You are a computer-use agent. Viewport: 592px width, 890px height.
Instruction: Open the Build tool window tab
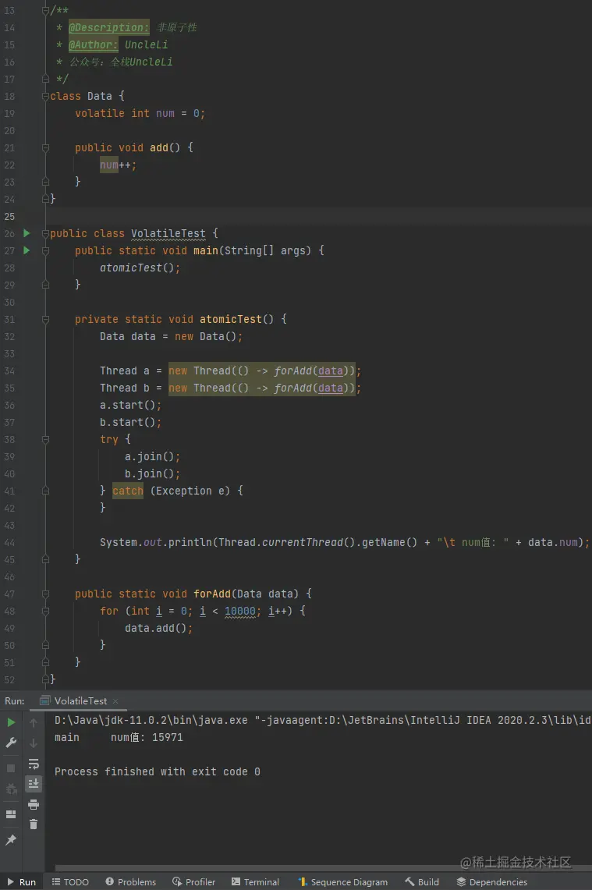pos(422,881)
